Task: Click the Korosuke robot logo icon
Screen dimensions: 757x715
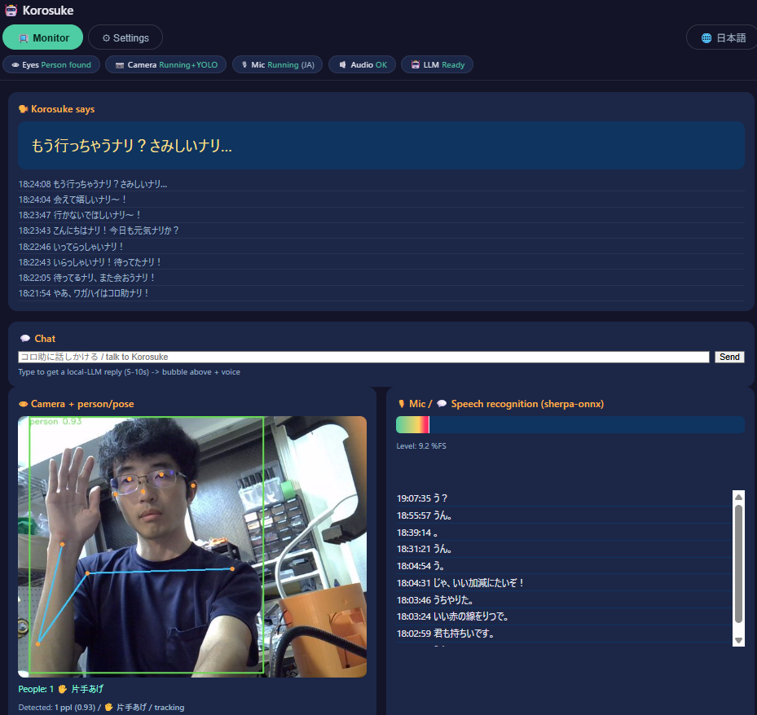Action: [11, 10]
